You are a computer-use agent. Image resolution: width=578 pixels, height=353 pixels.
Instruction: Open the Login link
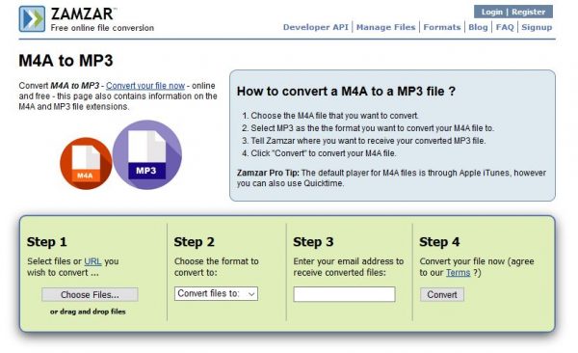pos(491,12)
